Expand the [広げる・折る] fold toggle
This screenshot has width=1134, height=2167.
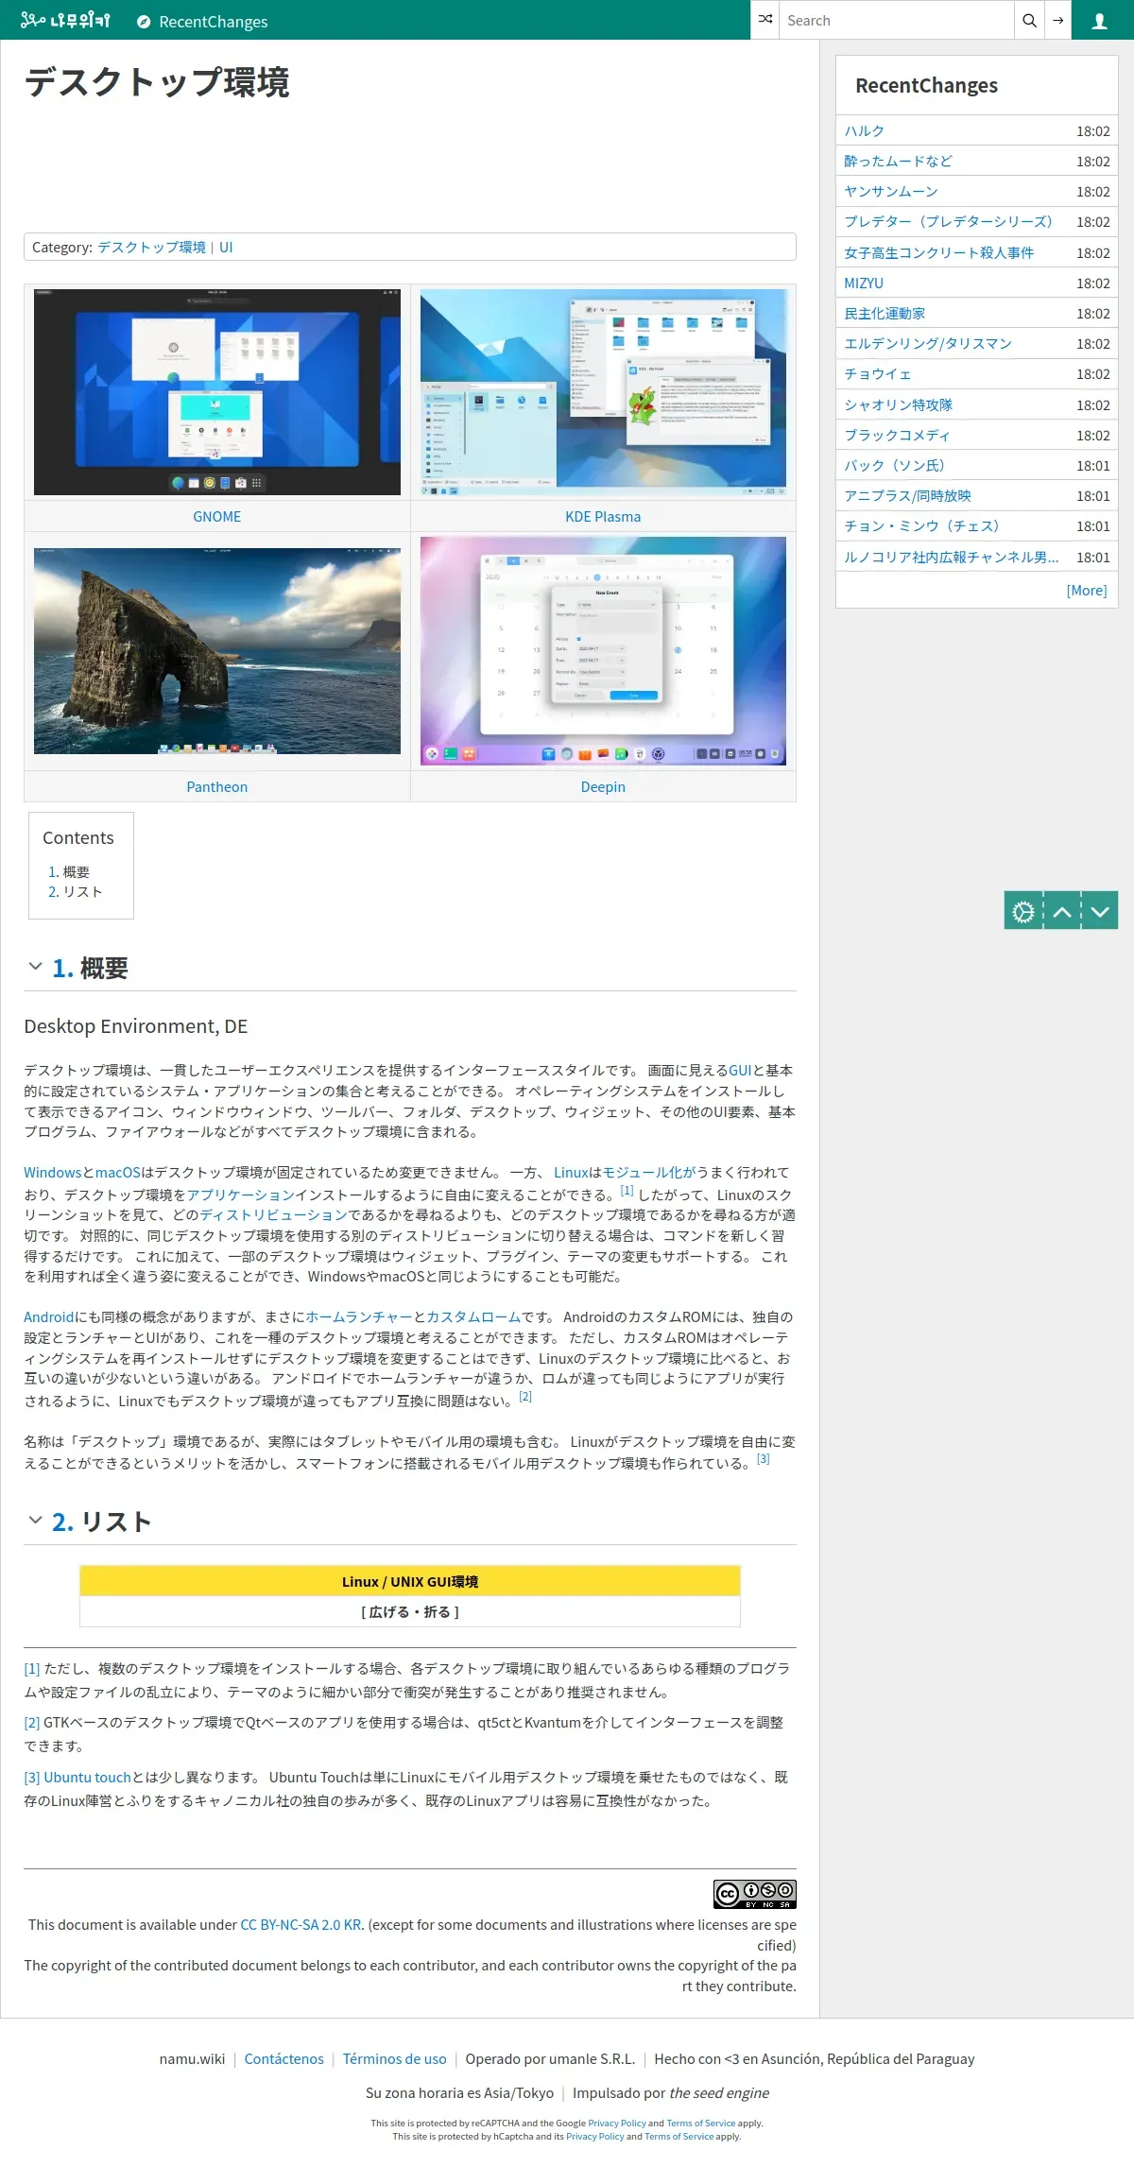410,1612
